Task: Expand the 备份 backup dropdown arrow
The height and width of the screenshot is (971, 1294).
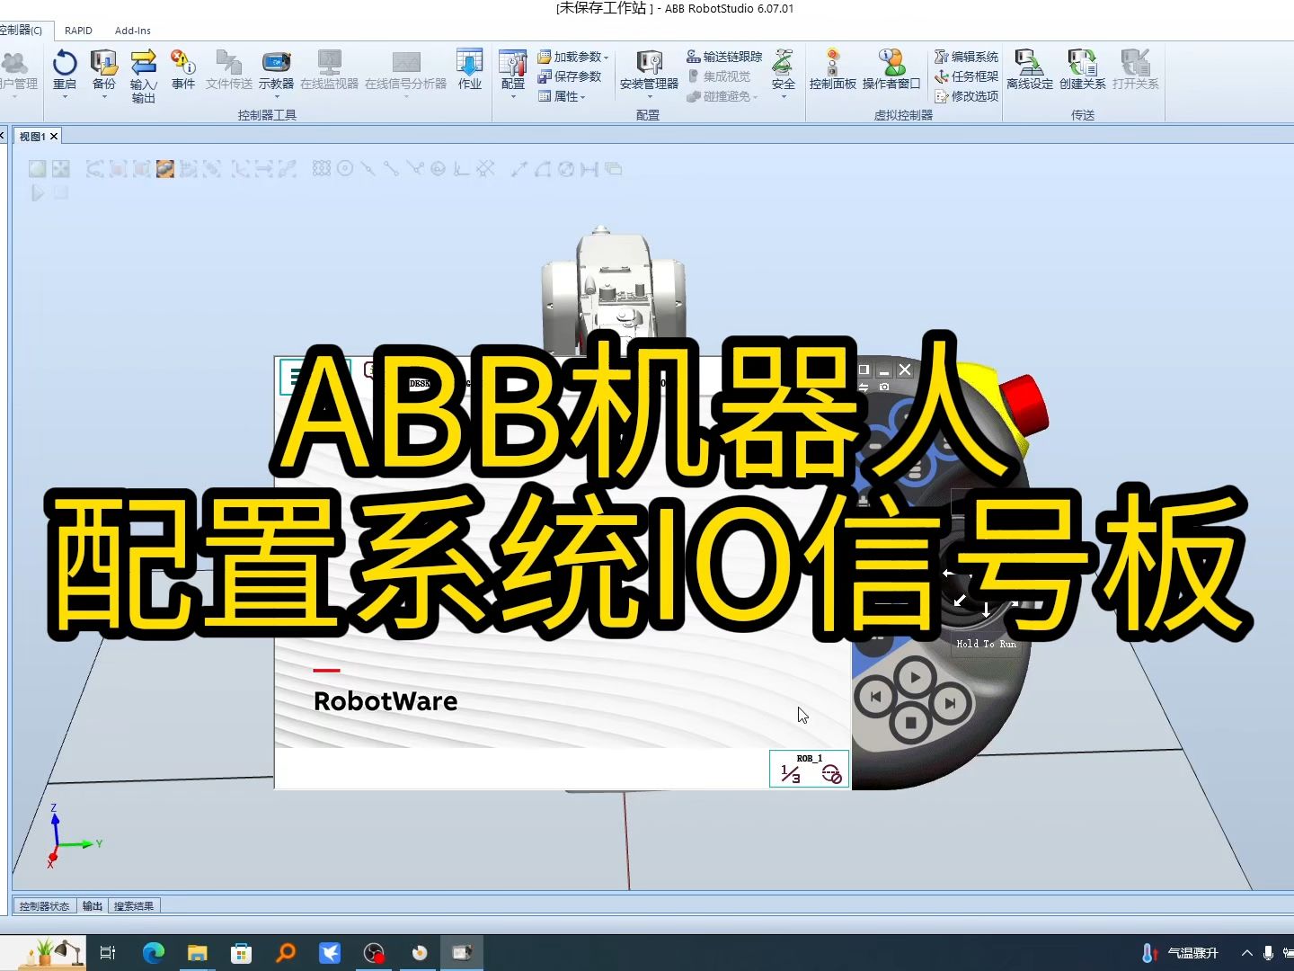Action: point(104,96)
